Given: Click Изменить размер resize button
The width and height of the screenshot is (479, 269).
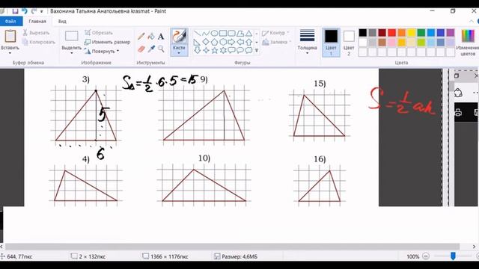Looking at the screenshot, I should 108,42.
